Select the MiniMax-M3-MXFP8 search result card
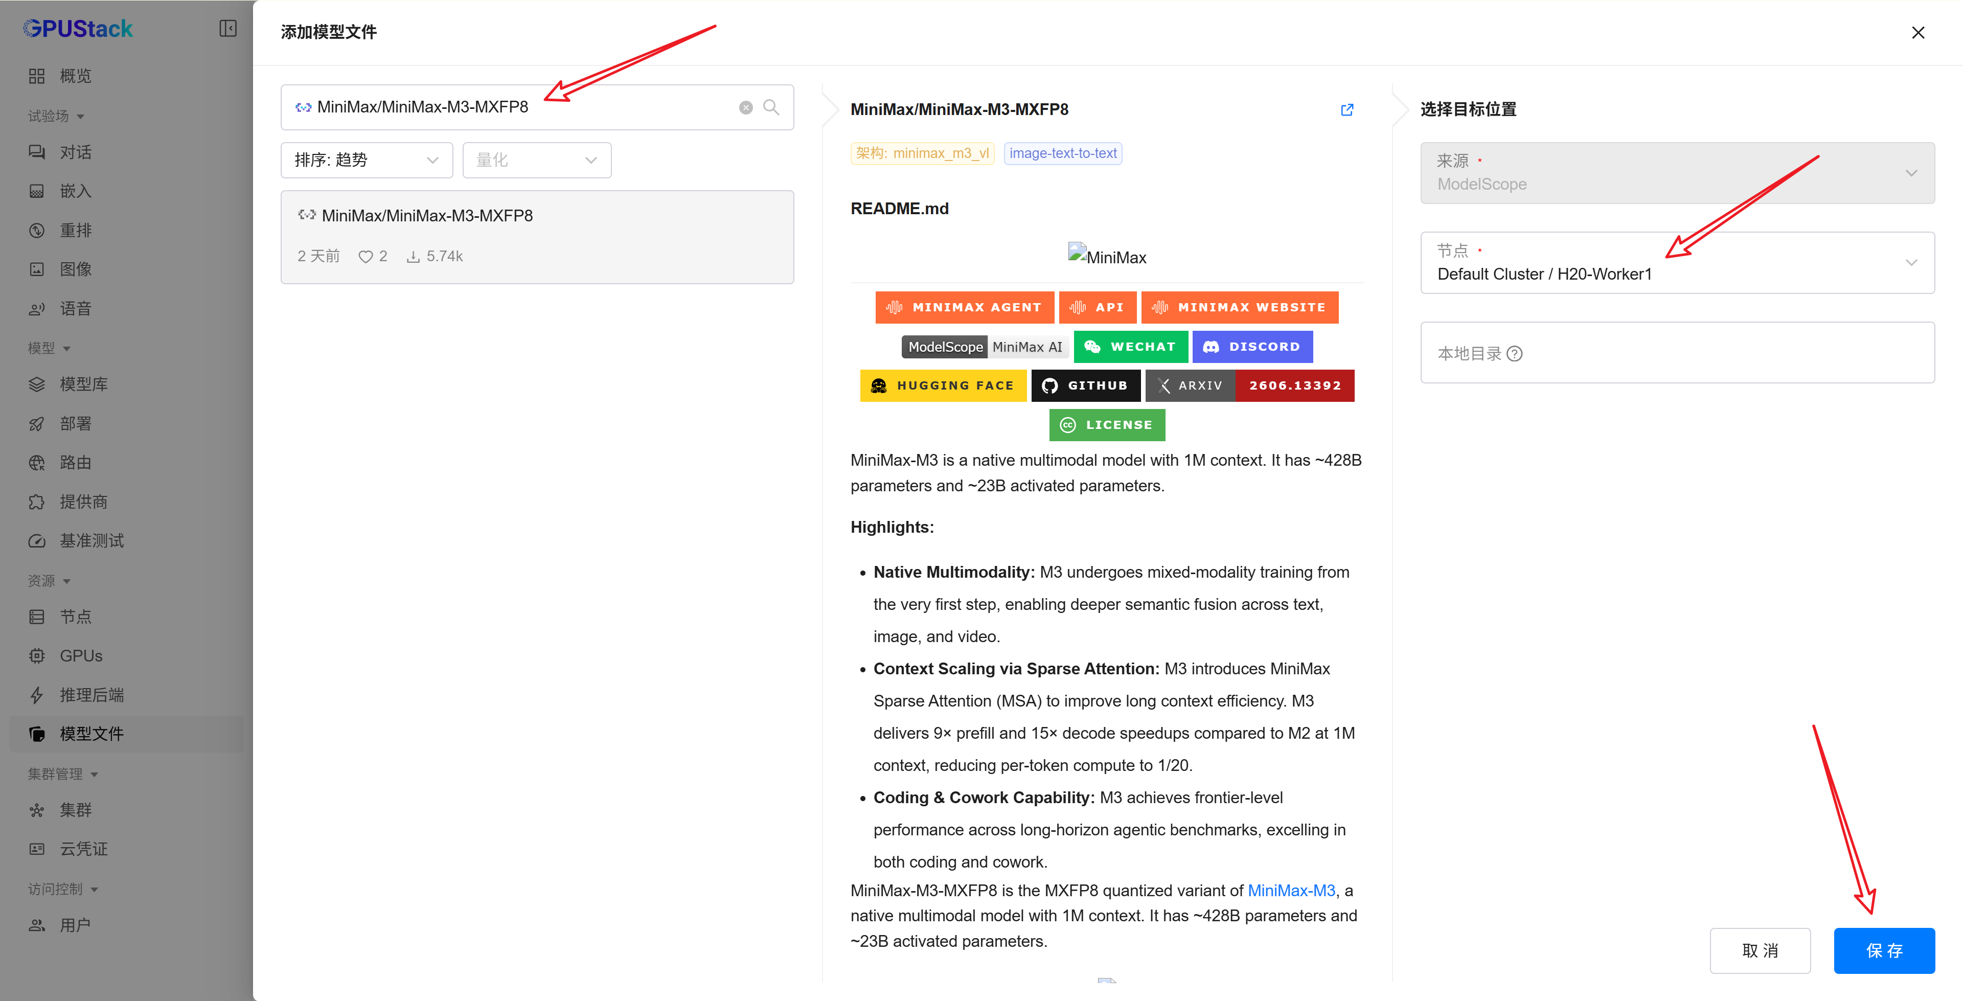Screen dimensions: 1963x1001 tap(537, 237)
